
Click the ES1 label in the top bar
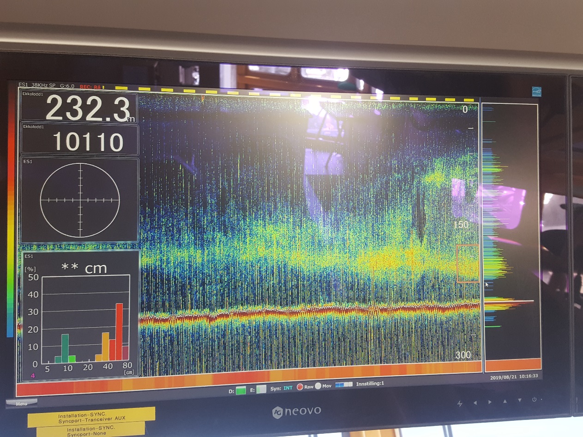point(23,85)
